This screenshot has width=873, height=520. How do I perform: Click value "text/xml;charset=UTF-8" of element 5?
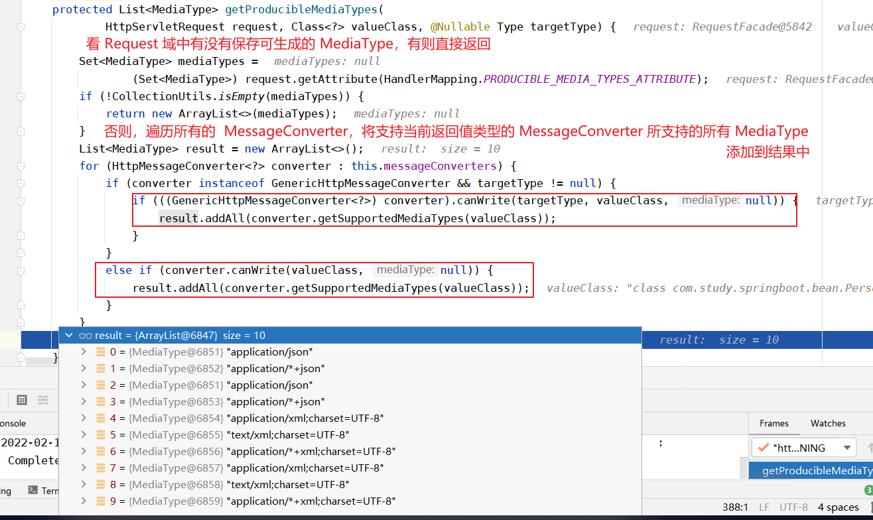coord(288,435)
